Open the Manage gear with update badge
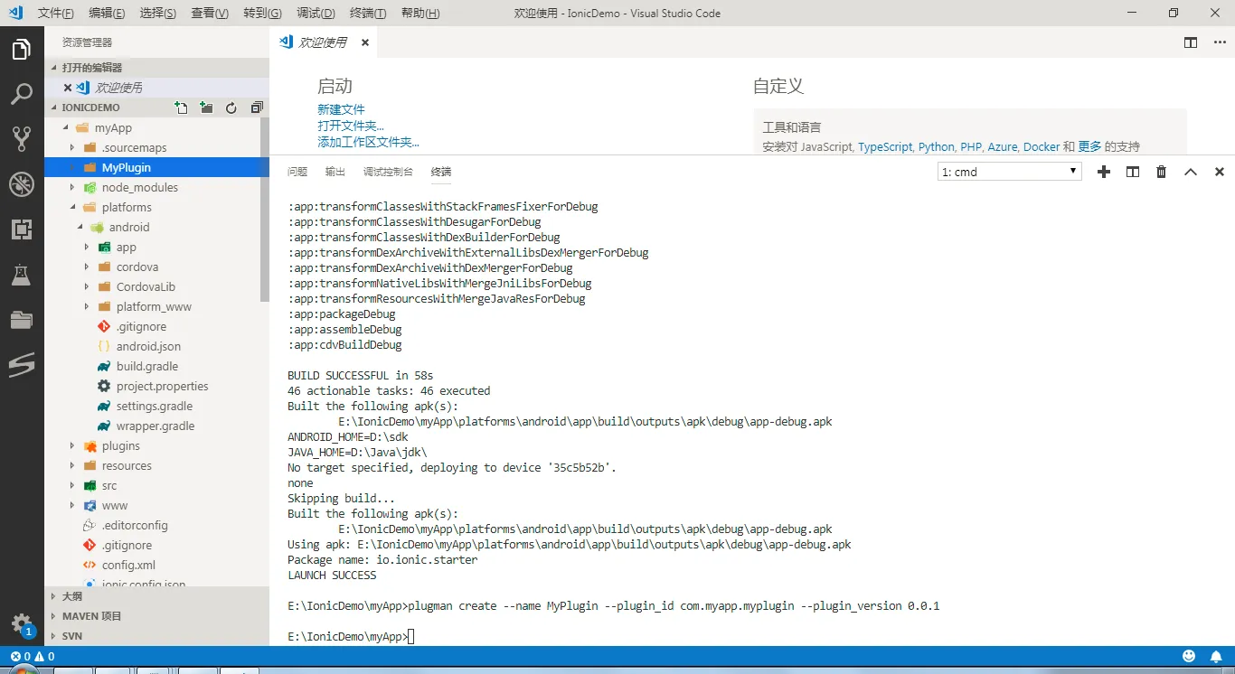This screenshot has width=1235, height=674. [22, 624]
